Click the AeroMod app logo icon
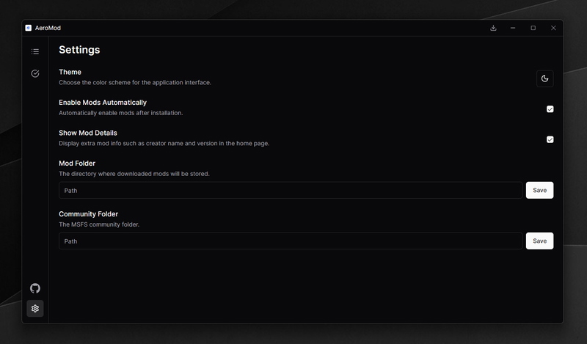This screenshot has width=587, height=344. pos(28,28)
